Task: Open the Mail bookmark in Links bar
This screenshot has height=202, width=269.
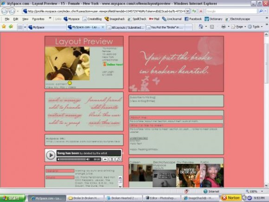Action: click(x=154, y=19)
